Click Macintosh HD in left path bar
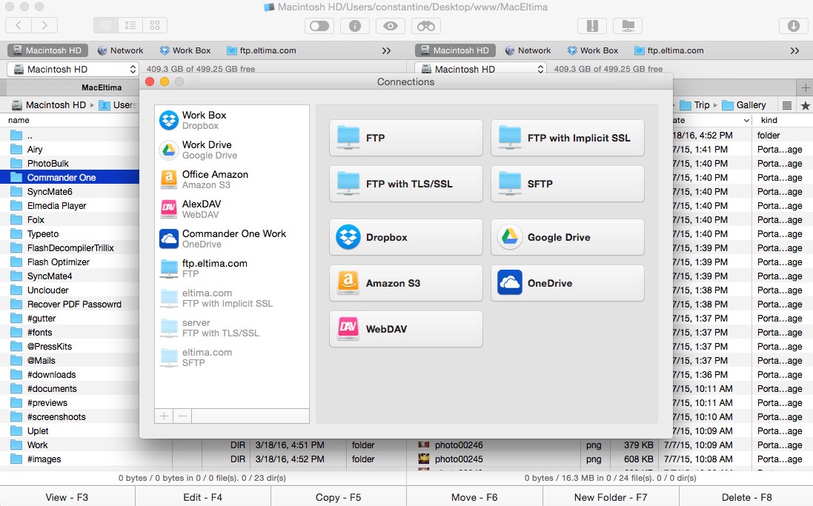Viewport: 813px width, 506px height. pyautogui.click(x=49, y=105)
